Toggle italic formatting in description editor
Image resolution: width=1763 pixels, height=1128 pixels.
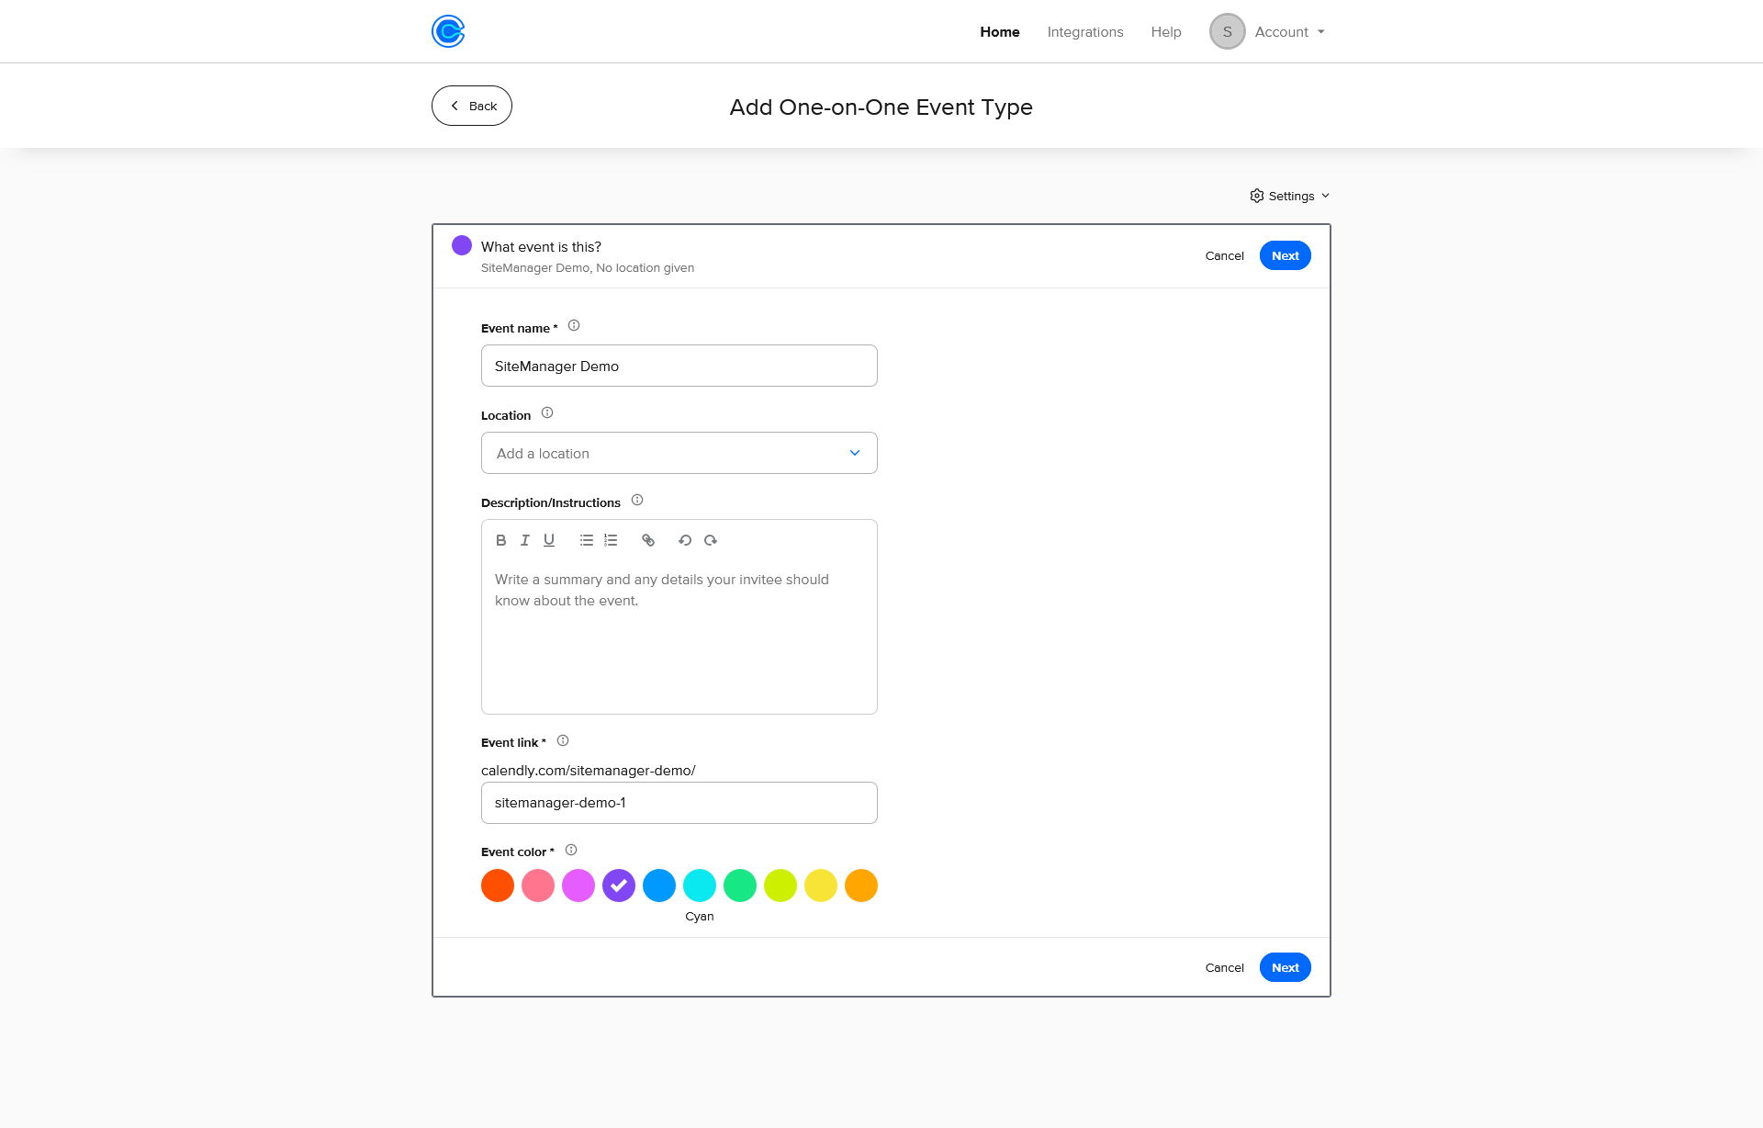(525, 540)
